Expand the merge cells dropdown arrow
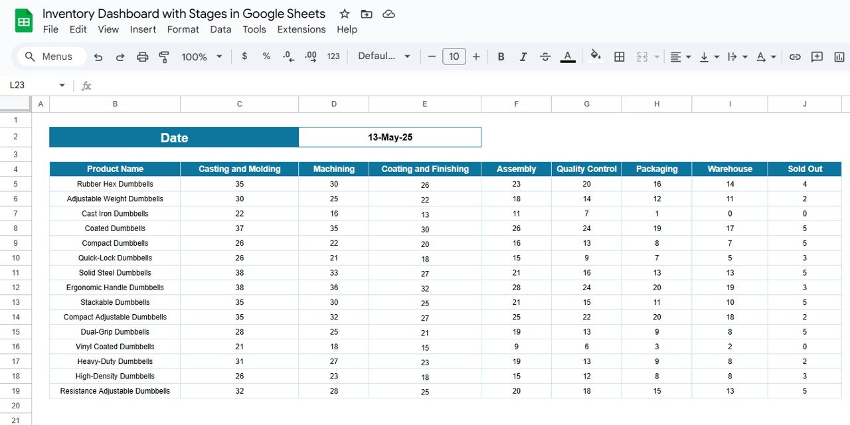 click(x=657, y=57)
